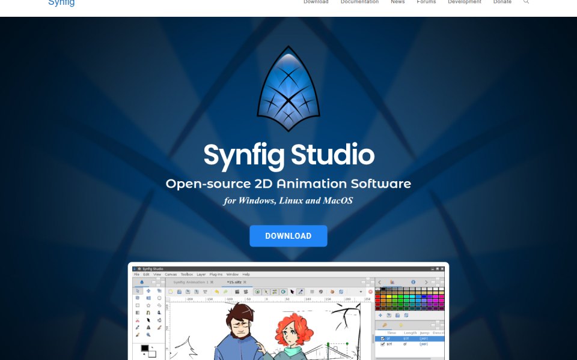Viewport: 577px width, 360px height.
Task: Open Development in the site navigation
Action: pyautogui.click(x=465, y=2)
